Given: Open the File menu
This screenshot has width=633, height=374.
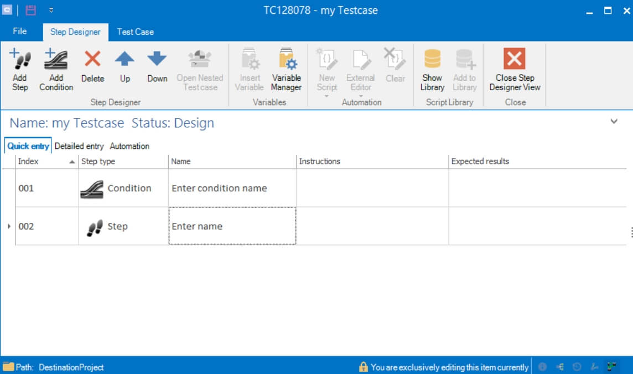Looking at the screenshot, I should pyautogui.click(x=20, y=32).
